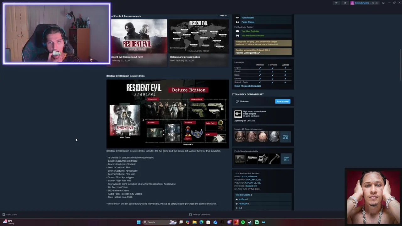This screenshot has width=402, height=226.
Task: Open Manage Downloads in Steam
Action: tap(200, 215)
